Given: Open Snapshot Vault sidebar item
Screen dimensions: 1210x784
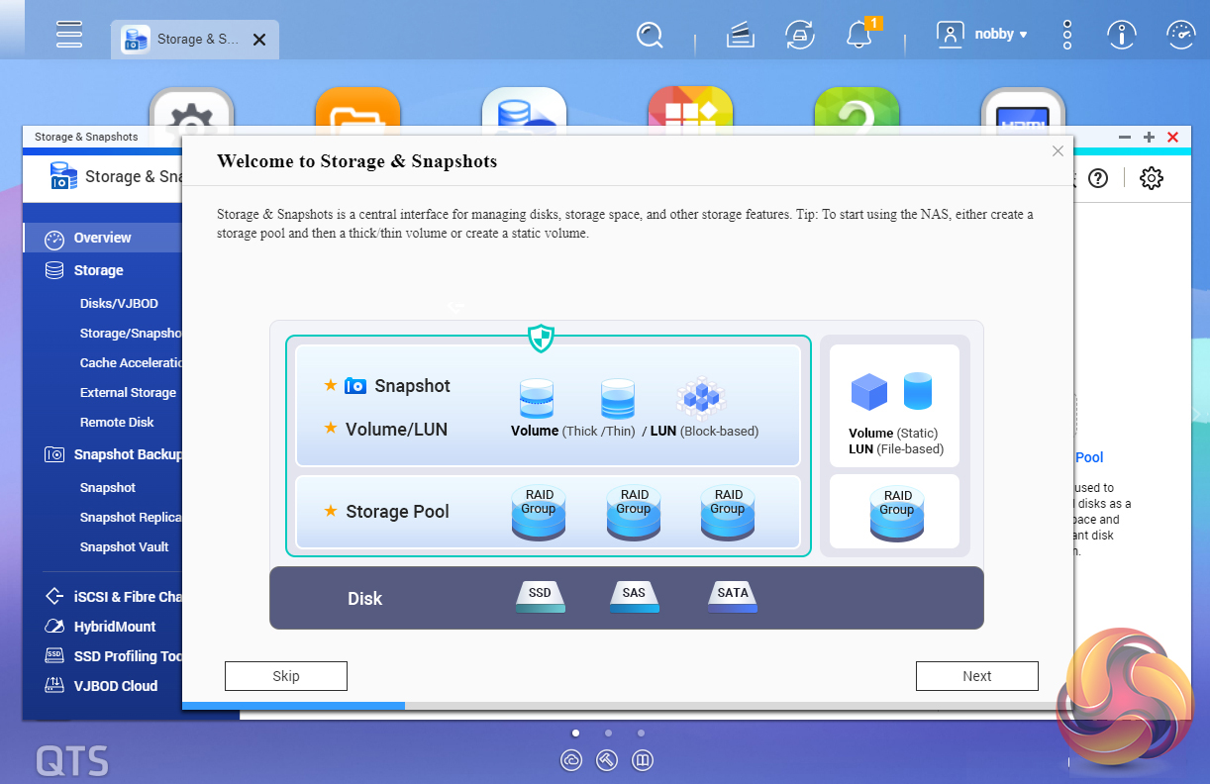Looking at the screenshot, I should (x=124, y=547).
